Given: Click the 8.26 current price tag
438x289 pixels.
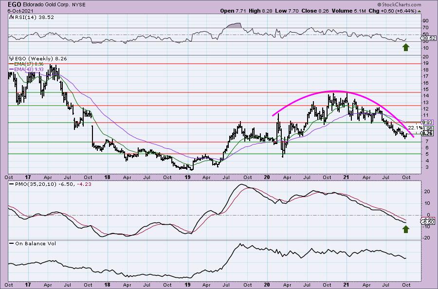Looking at the screenshot, I should point(426,133).
